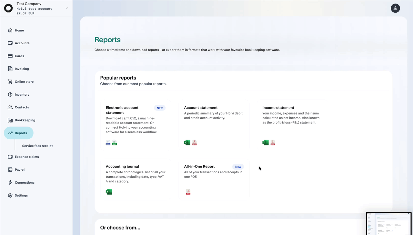Download Income statement as PDF
Viewport: 413px width, 235px height.
pos(273,143)
